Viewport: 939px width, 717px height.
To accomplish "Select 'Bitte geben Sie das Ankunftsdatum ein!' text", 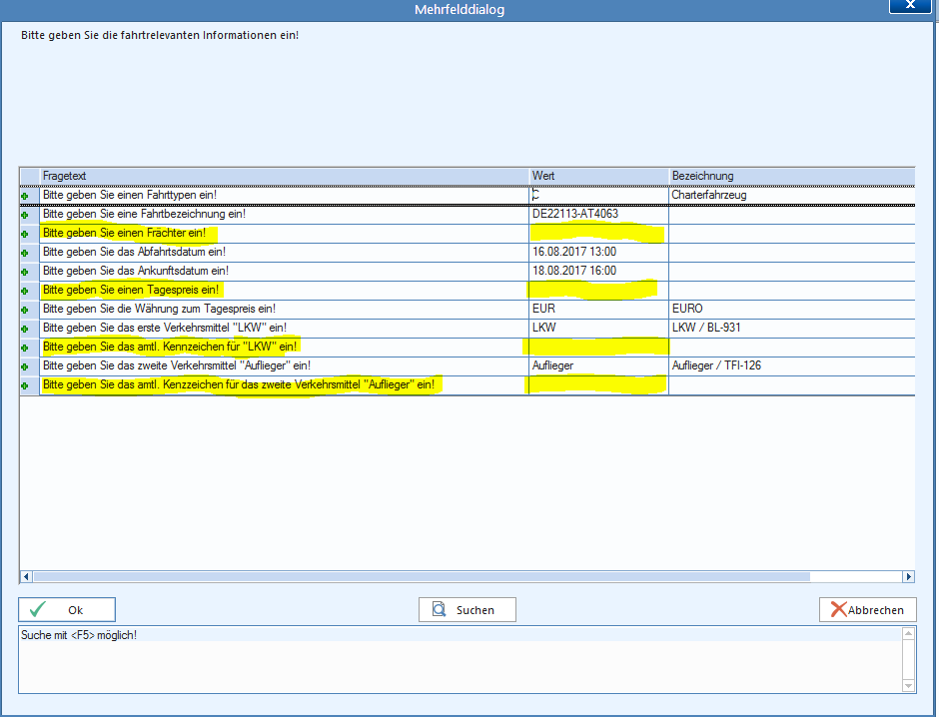I will (135, 271).
